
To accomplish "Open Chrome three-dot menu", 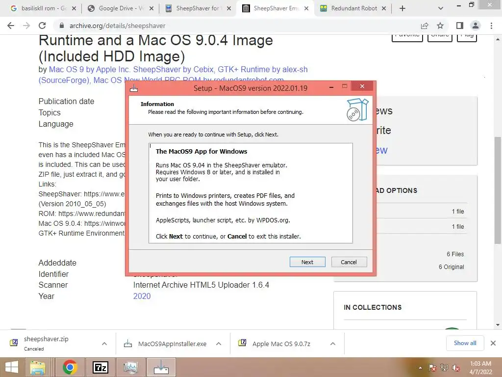I will point(491,26).
